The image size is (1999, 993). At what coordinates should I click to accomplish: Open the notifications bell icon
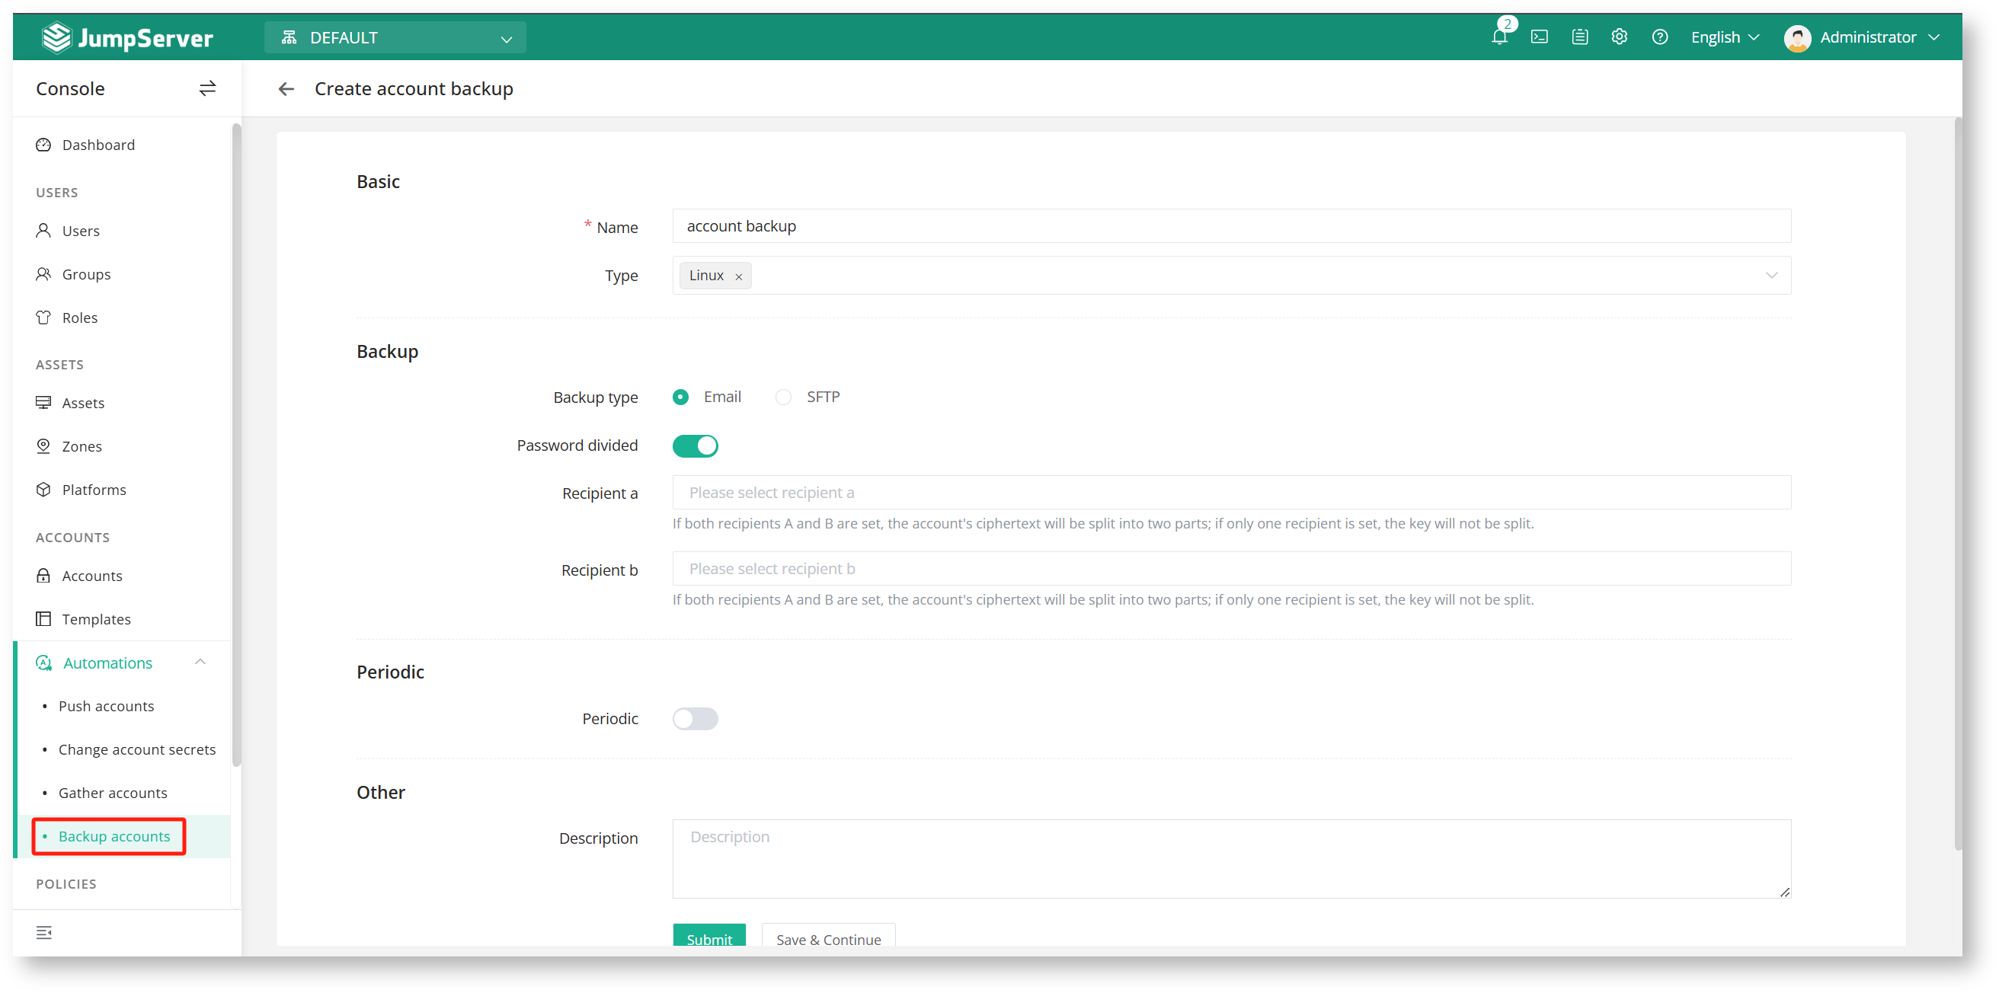click(1499, 37)
